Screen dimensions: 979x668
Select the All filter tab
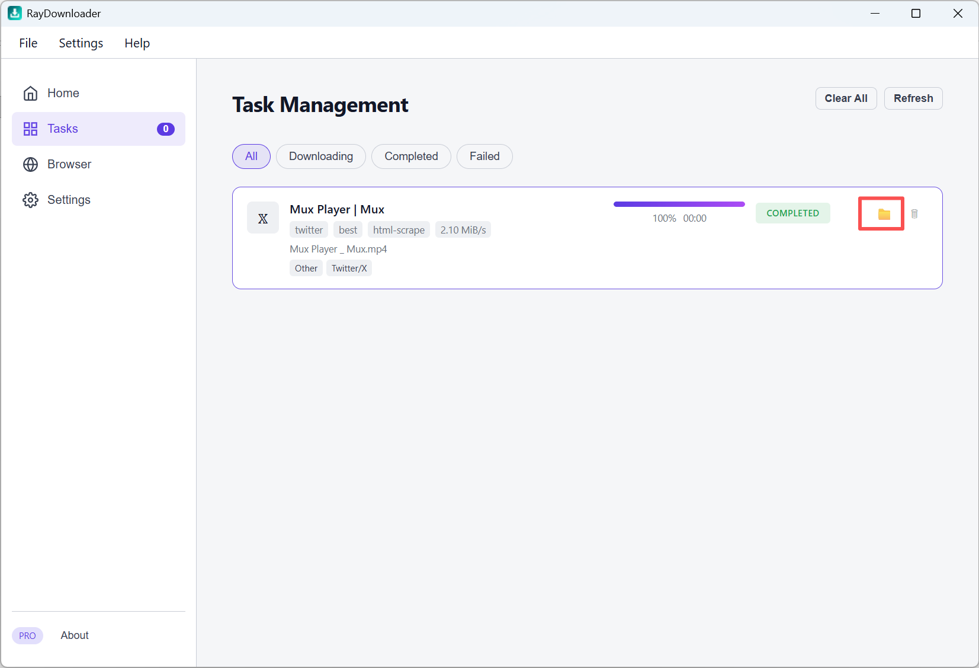point(251,156)
